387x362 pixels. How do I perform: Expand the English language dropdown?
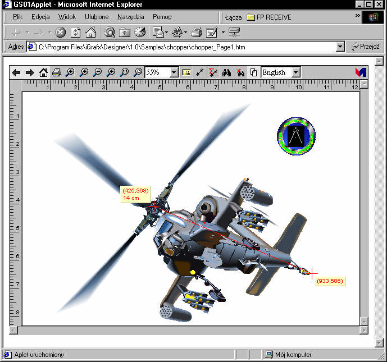(296, 72)
